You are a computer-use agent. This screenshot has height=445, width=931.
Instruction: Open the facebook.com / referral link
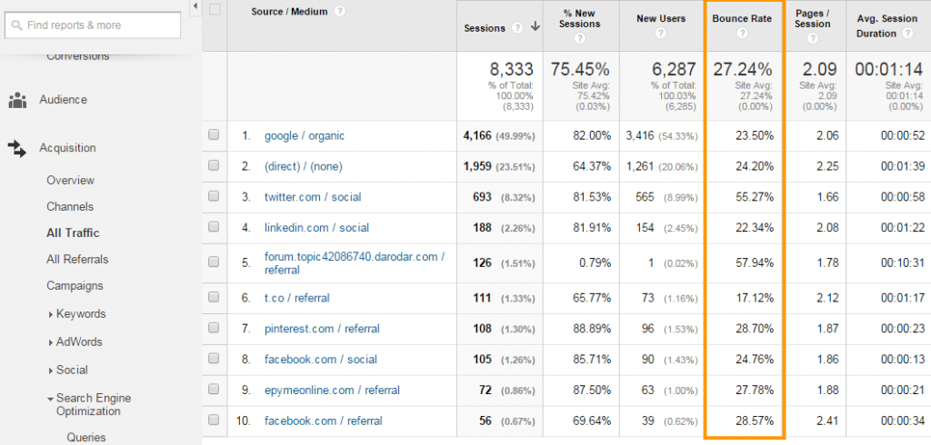point(324,421)
